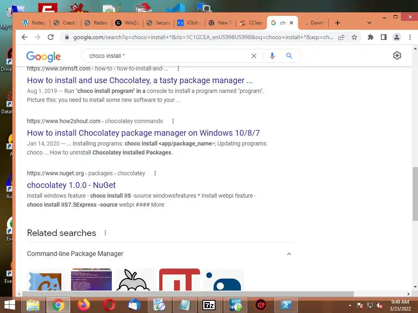Start voice search with microphone

(x=272, y=56)
